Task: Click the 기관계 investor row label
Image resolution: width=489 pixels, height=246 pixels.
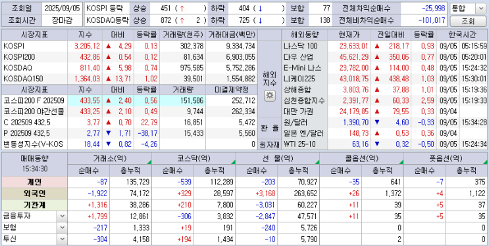Action: [34, 205]
